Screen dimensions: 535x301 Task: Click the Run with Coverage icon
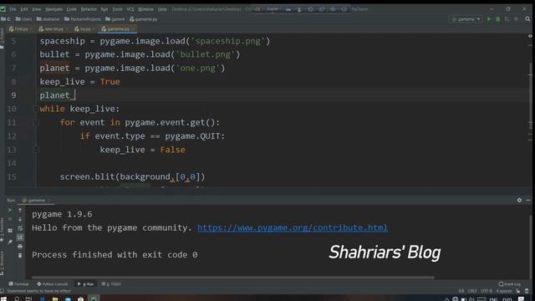tap(507, 19)
